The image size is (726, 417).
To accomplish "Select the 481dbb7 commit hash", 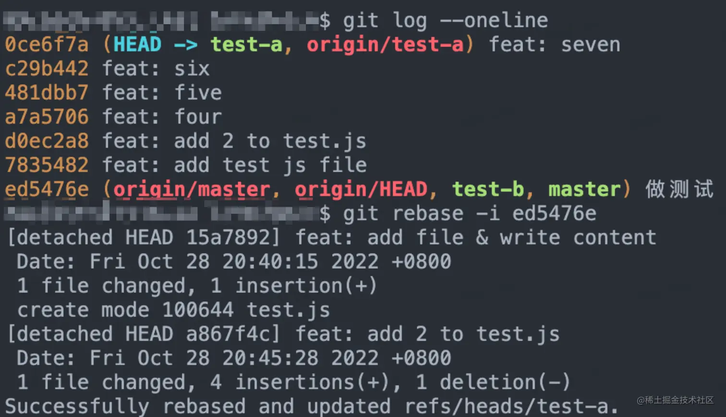I will pos(47,93).
